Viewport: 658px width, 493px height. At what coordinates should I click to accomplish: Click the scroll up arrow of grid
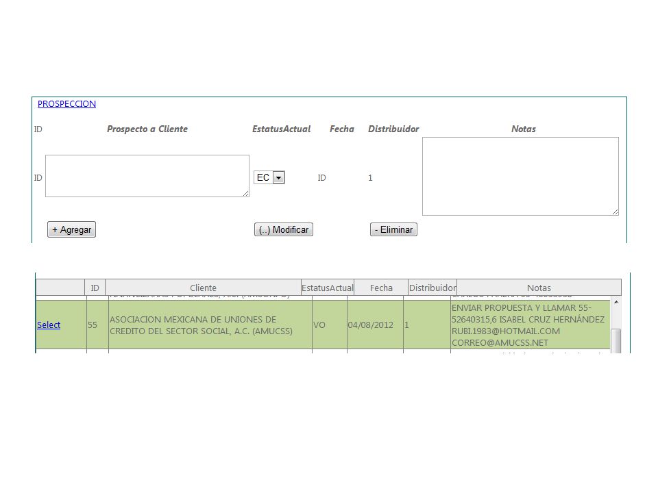616,302
